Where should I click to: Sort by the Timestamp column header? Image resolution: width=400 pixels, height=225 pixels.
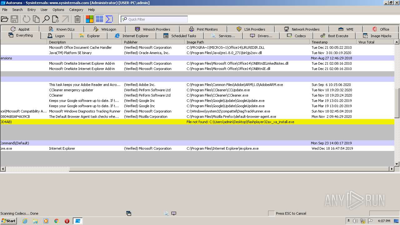pyautogui.click(x=333, y=42)
